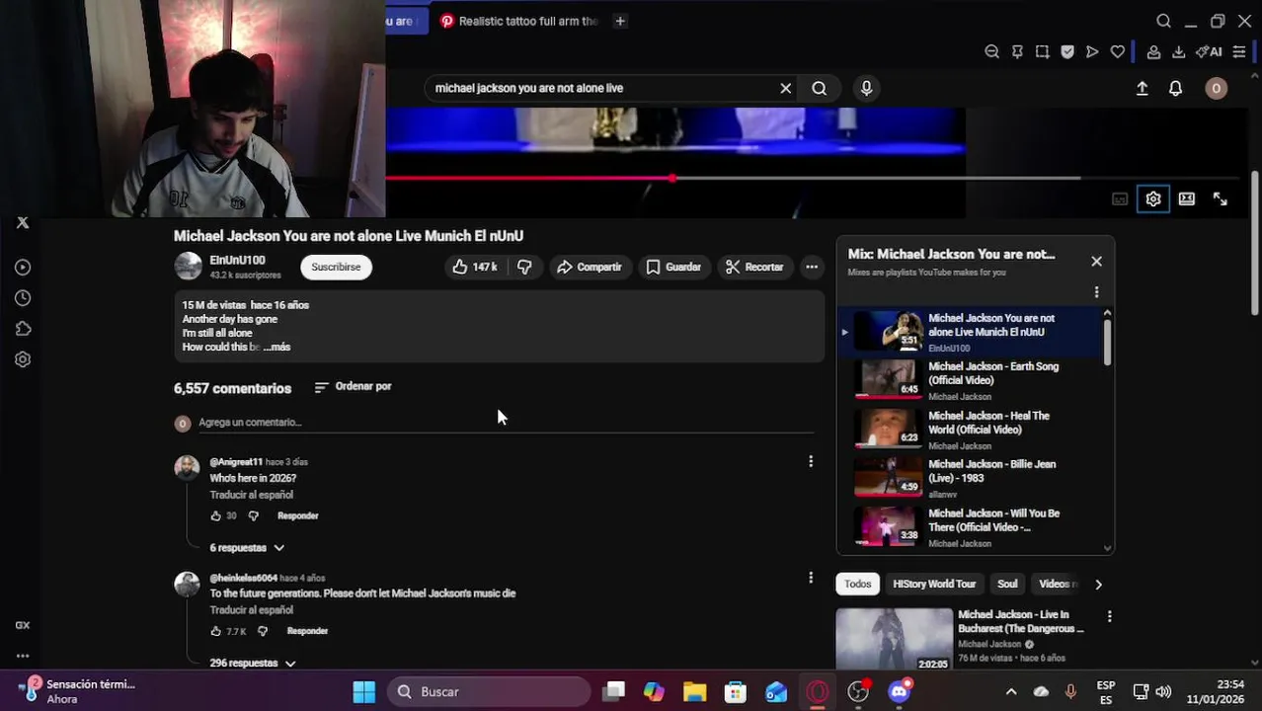This screenshot has height=711, width=1262.
Task: Open options for @Anigreat11 comment
Action: pos(811,461)
